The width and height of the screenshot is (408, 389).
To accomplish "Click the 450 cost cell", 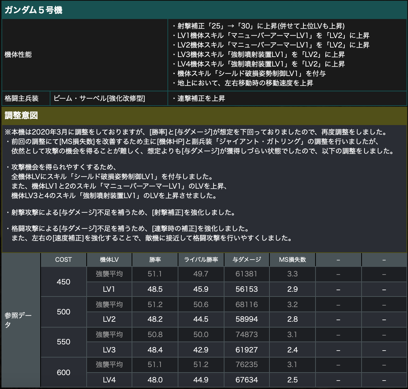I will 64,282.
